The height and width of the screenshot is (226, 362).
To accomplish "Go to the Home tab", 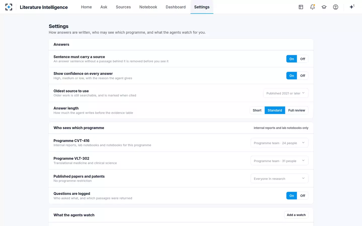I will pos(86,7).
